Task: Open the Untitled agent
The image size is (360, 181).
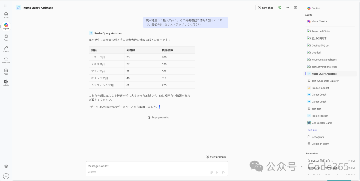Action: pos(314,53)
